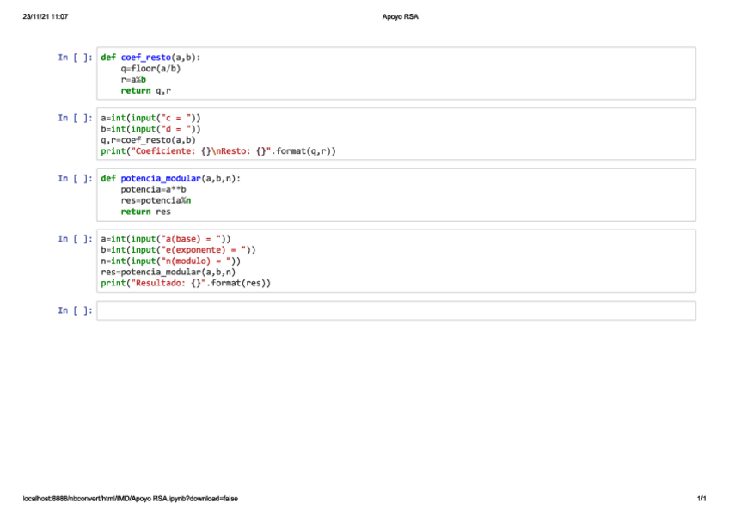
Task: Click the input line prompting "e(exponente) = "
Action: click(178, 250)
